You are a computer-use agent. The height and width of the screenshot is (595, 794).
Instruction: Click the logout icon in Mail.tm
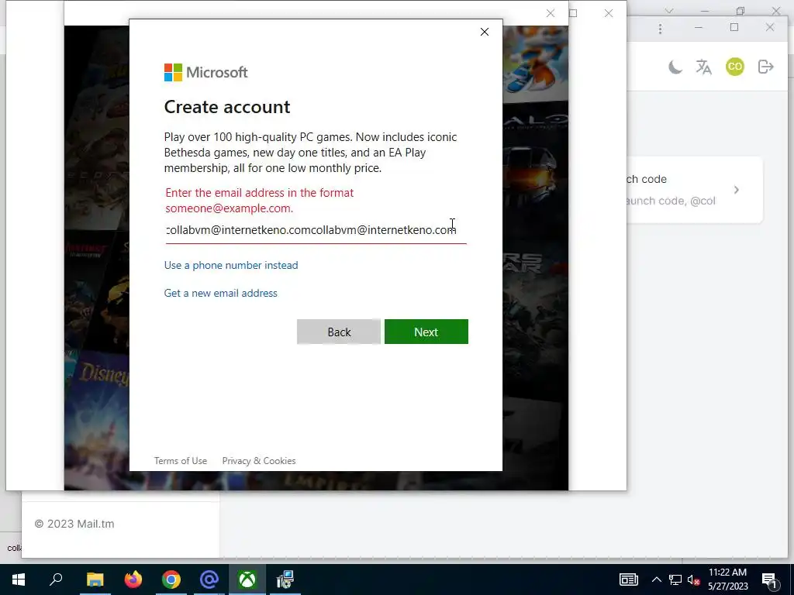[x=765, y=67]
